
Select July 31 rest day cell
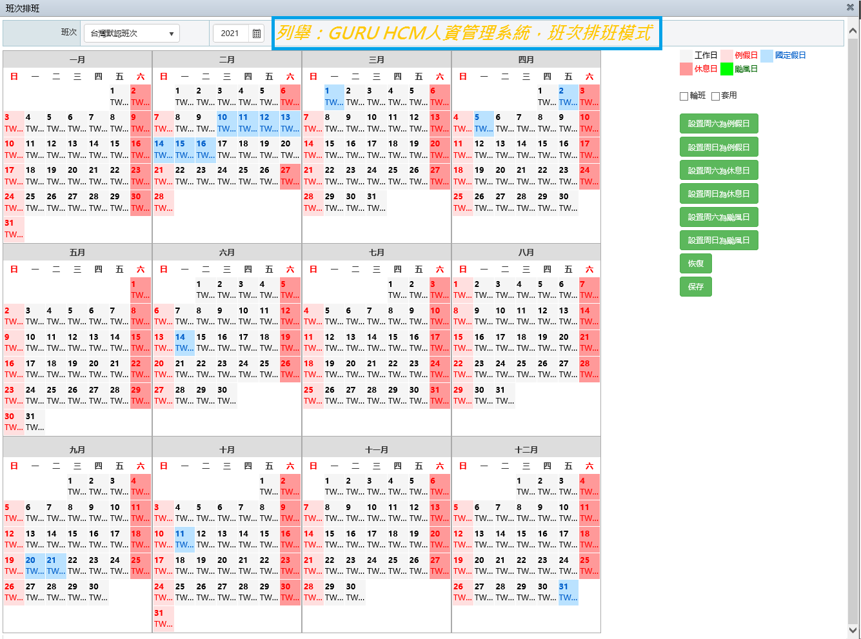tap(439, 395)
